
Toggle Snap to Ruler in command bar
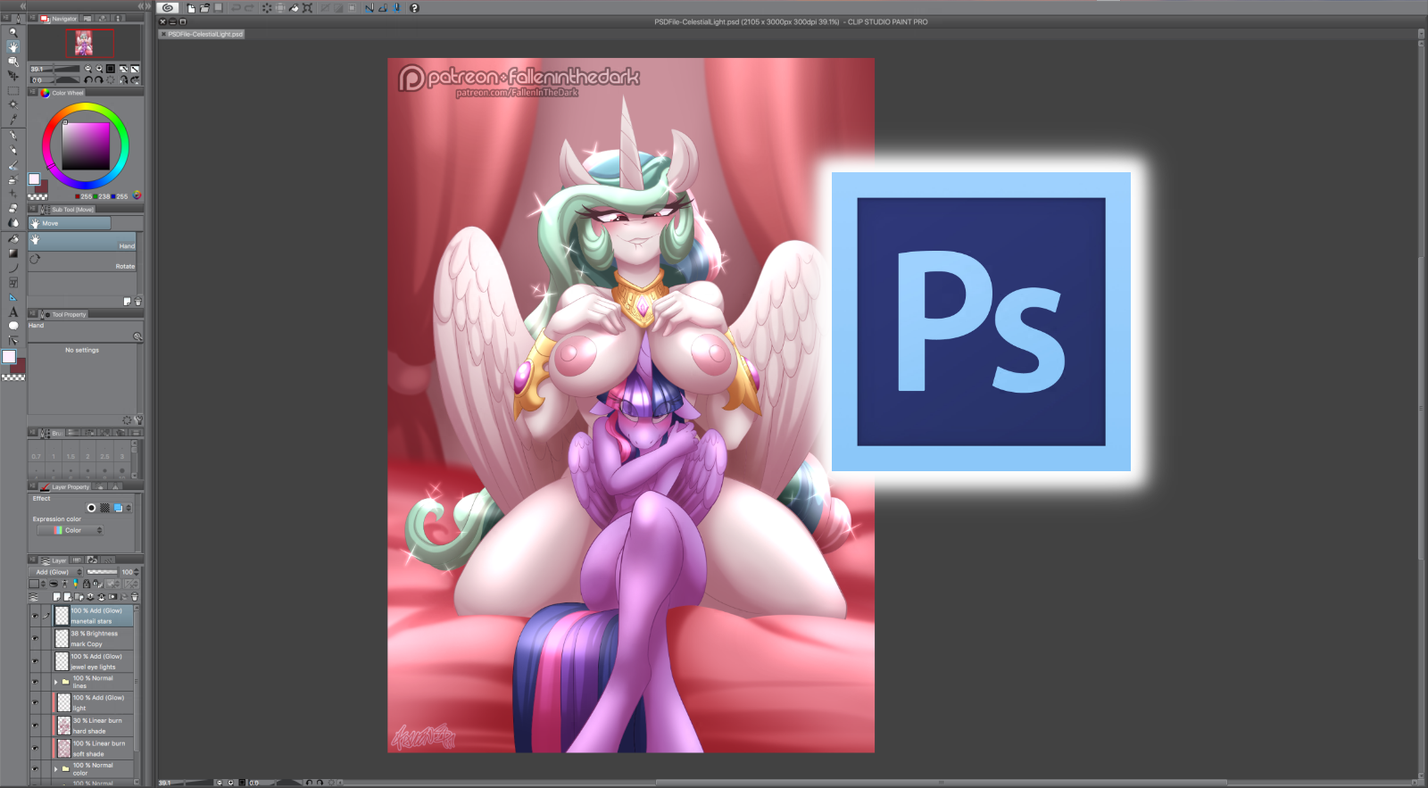pyautogui.click(x=369, y=8)
